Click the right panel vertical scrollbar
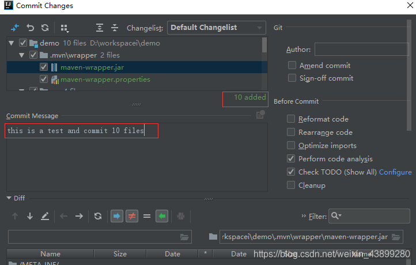Screen dimensions: 416x265 [409, 75]
